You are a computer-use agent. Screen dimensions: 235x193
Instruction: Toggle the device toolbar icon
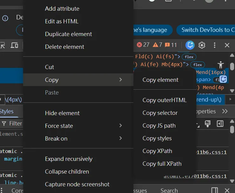[15, 45]
